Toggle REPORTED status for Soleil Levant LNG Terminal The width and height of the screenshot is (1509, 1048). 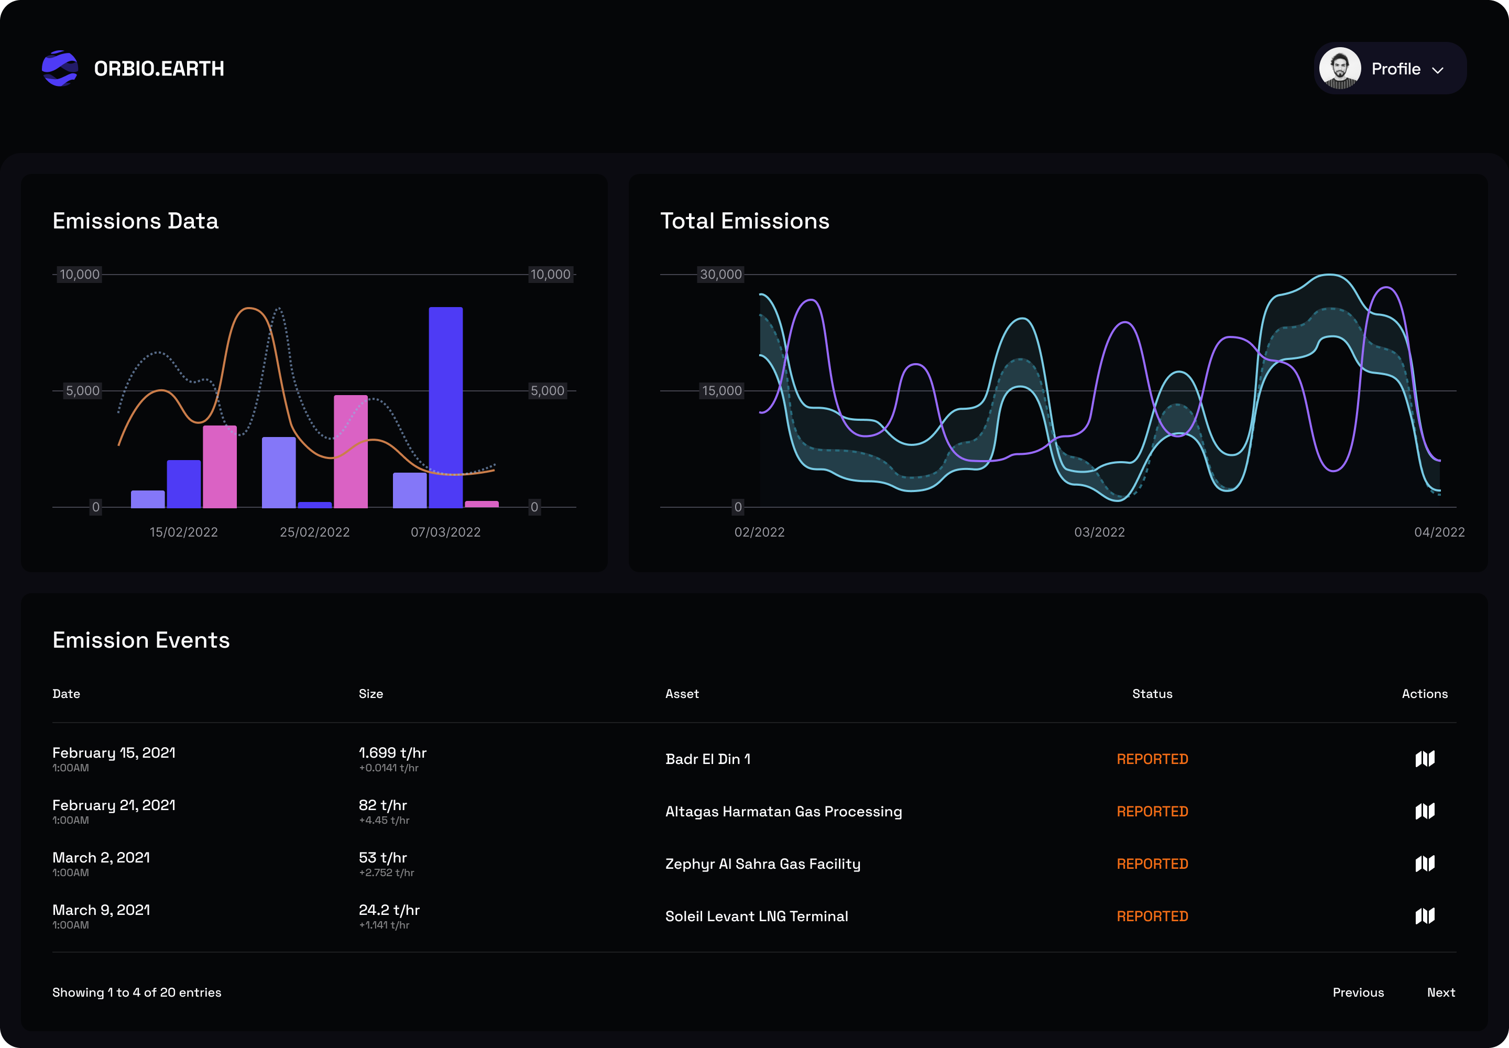tap(1152, 915)
